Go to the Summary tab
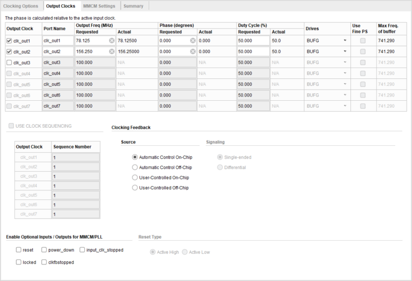This screenshot has width=412, height=281. click(x=133, y=6)
